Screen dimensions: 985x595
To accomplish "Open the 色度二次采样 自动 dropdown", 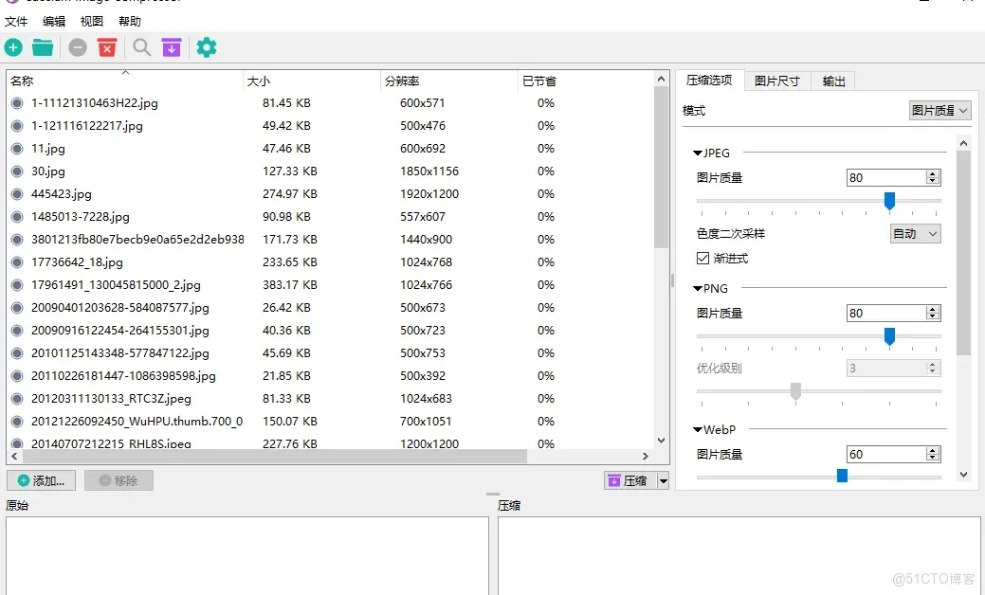I will tap(914, 233).
